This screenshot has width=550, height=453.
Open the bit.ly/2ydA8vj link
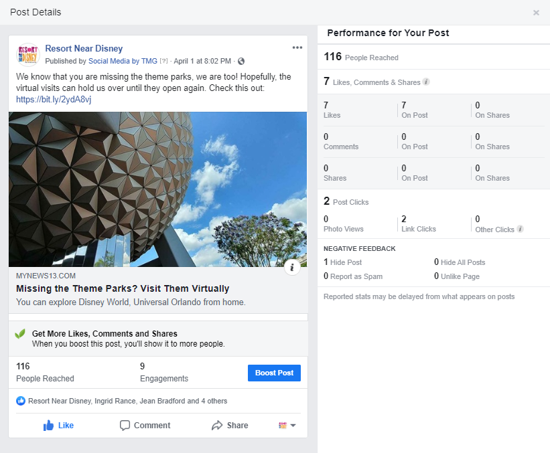pyautogui.click(x=54, y=100)
